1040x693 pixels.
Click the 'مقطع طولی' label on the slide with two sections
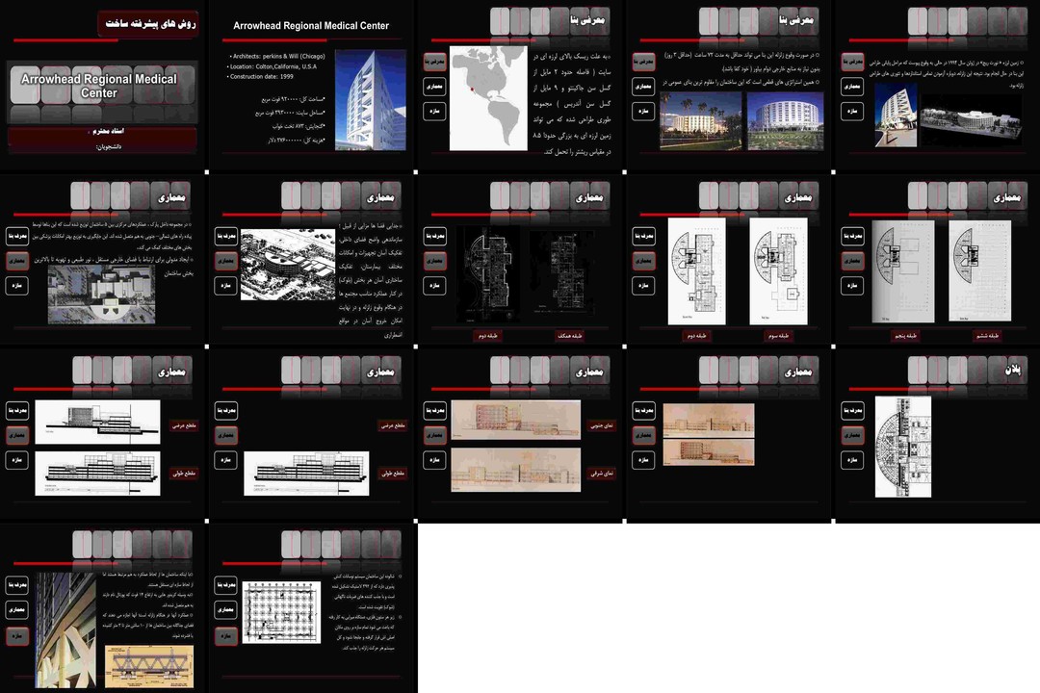(184, 474)
